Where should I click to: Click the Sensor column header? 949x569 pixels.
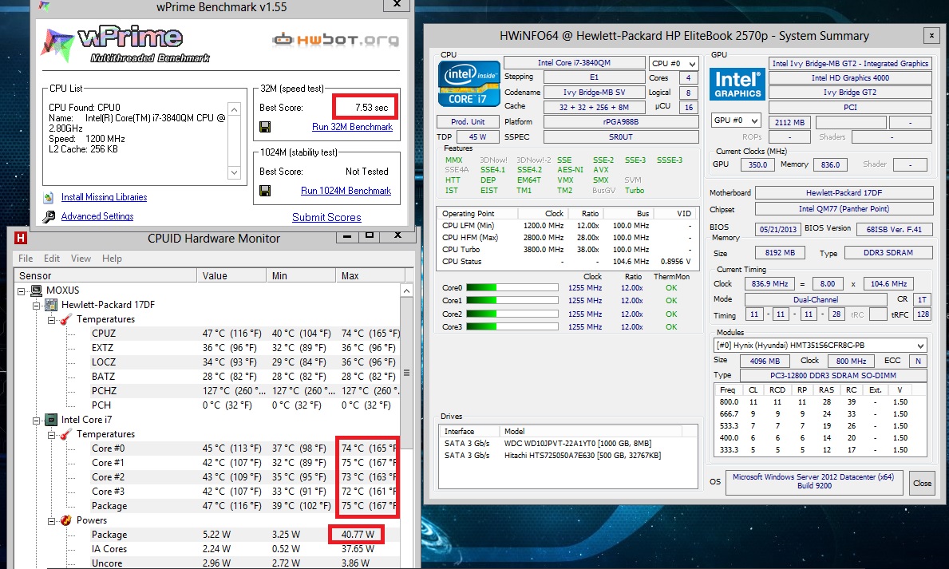[106, 276]
